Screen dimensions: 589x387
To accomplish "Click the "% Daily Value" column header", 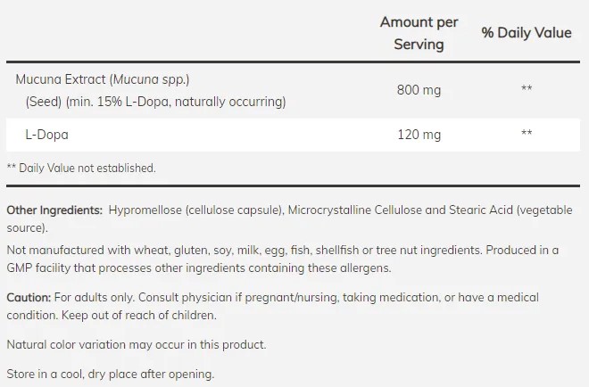I will 526,33.
